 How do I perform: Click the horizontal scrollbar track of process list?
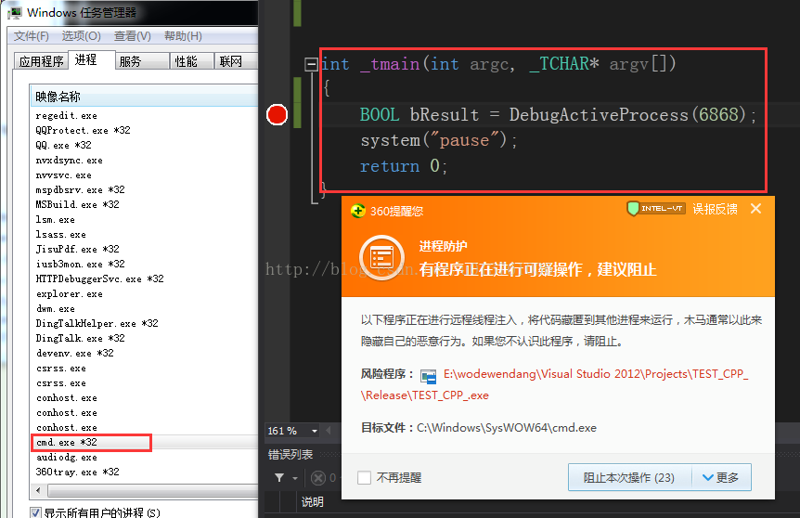(152, 490)
